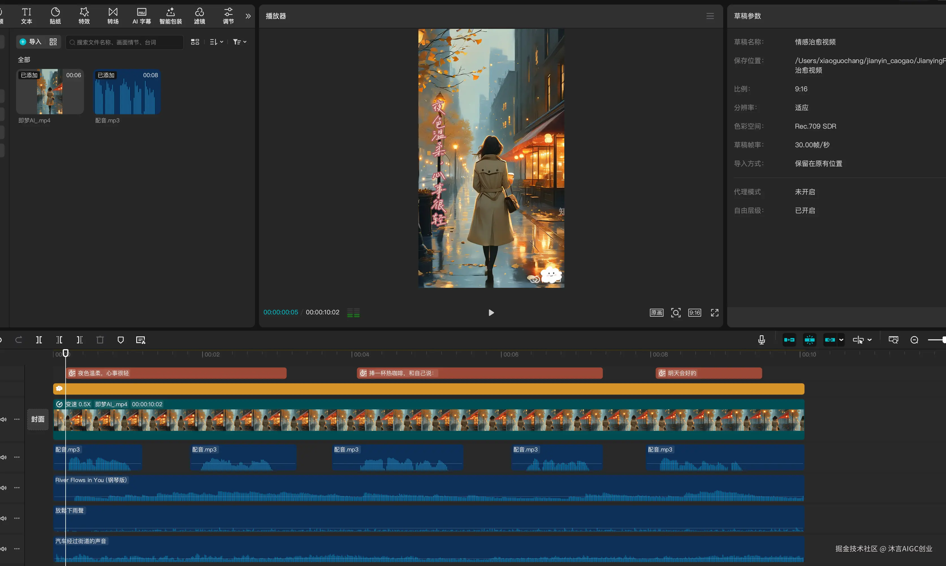946x566 pixels.
Task: Toggle main track magnet snapping
Action: (789, 340)
